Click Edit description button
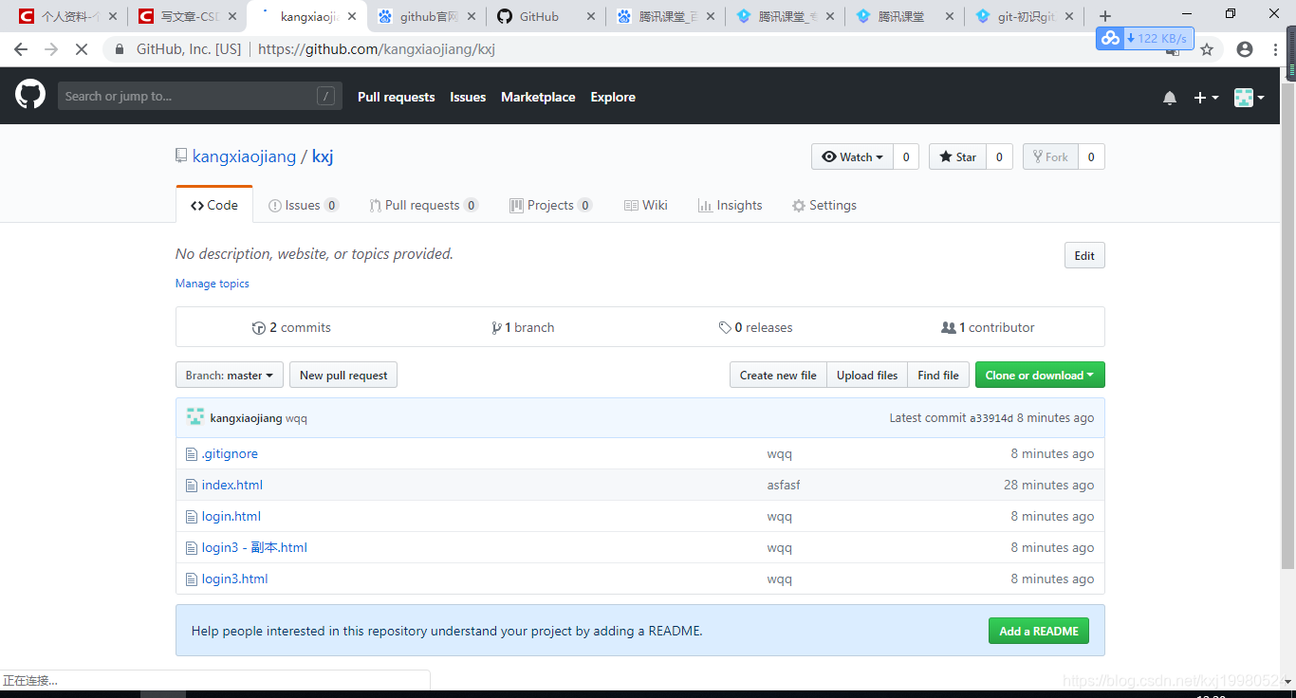 tap(1084, 255)
